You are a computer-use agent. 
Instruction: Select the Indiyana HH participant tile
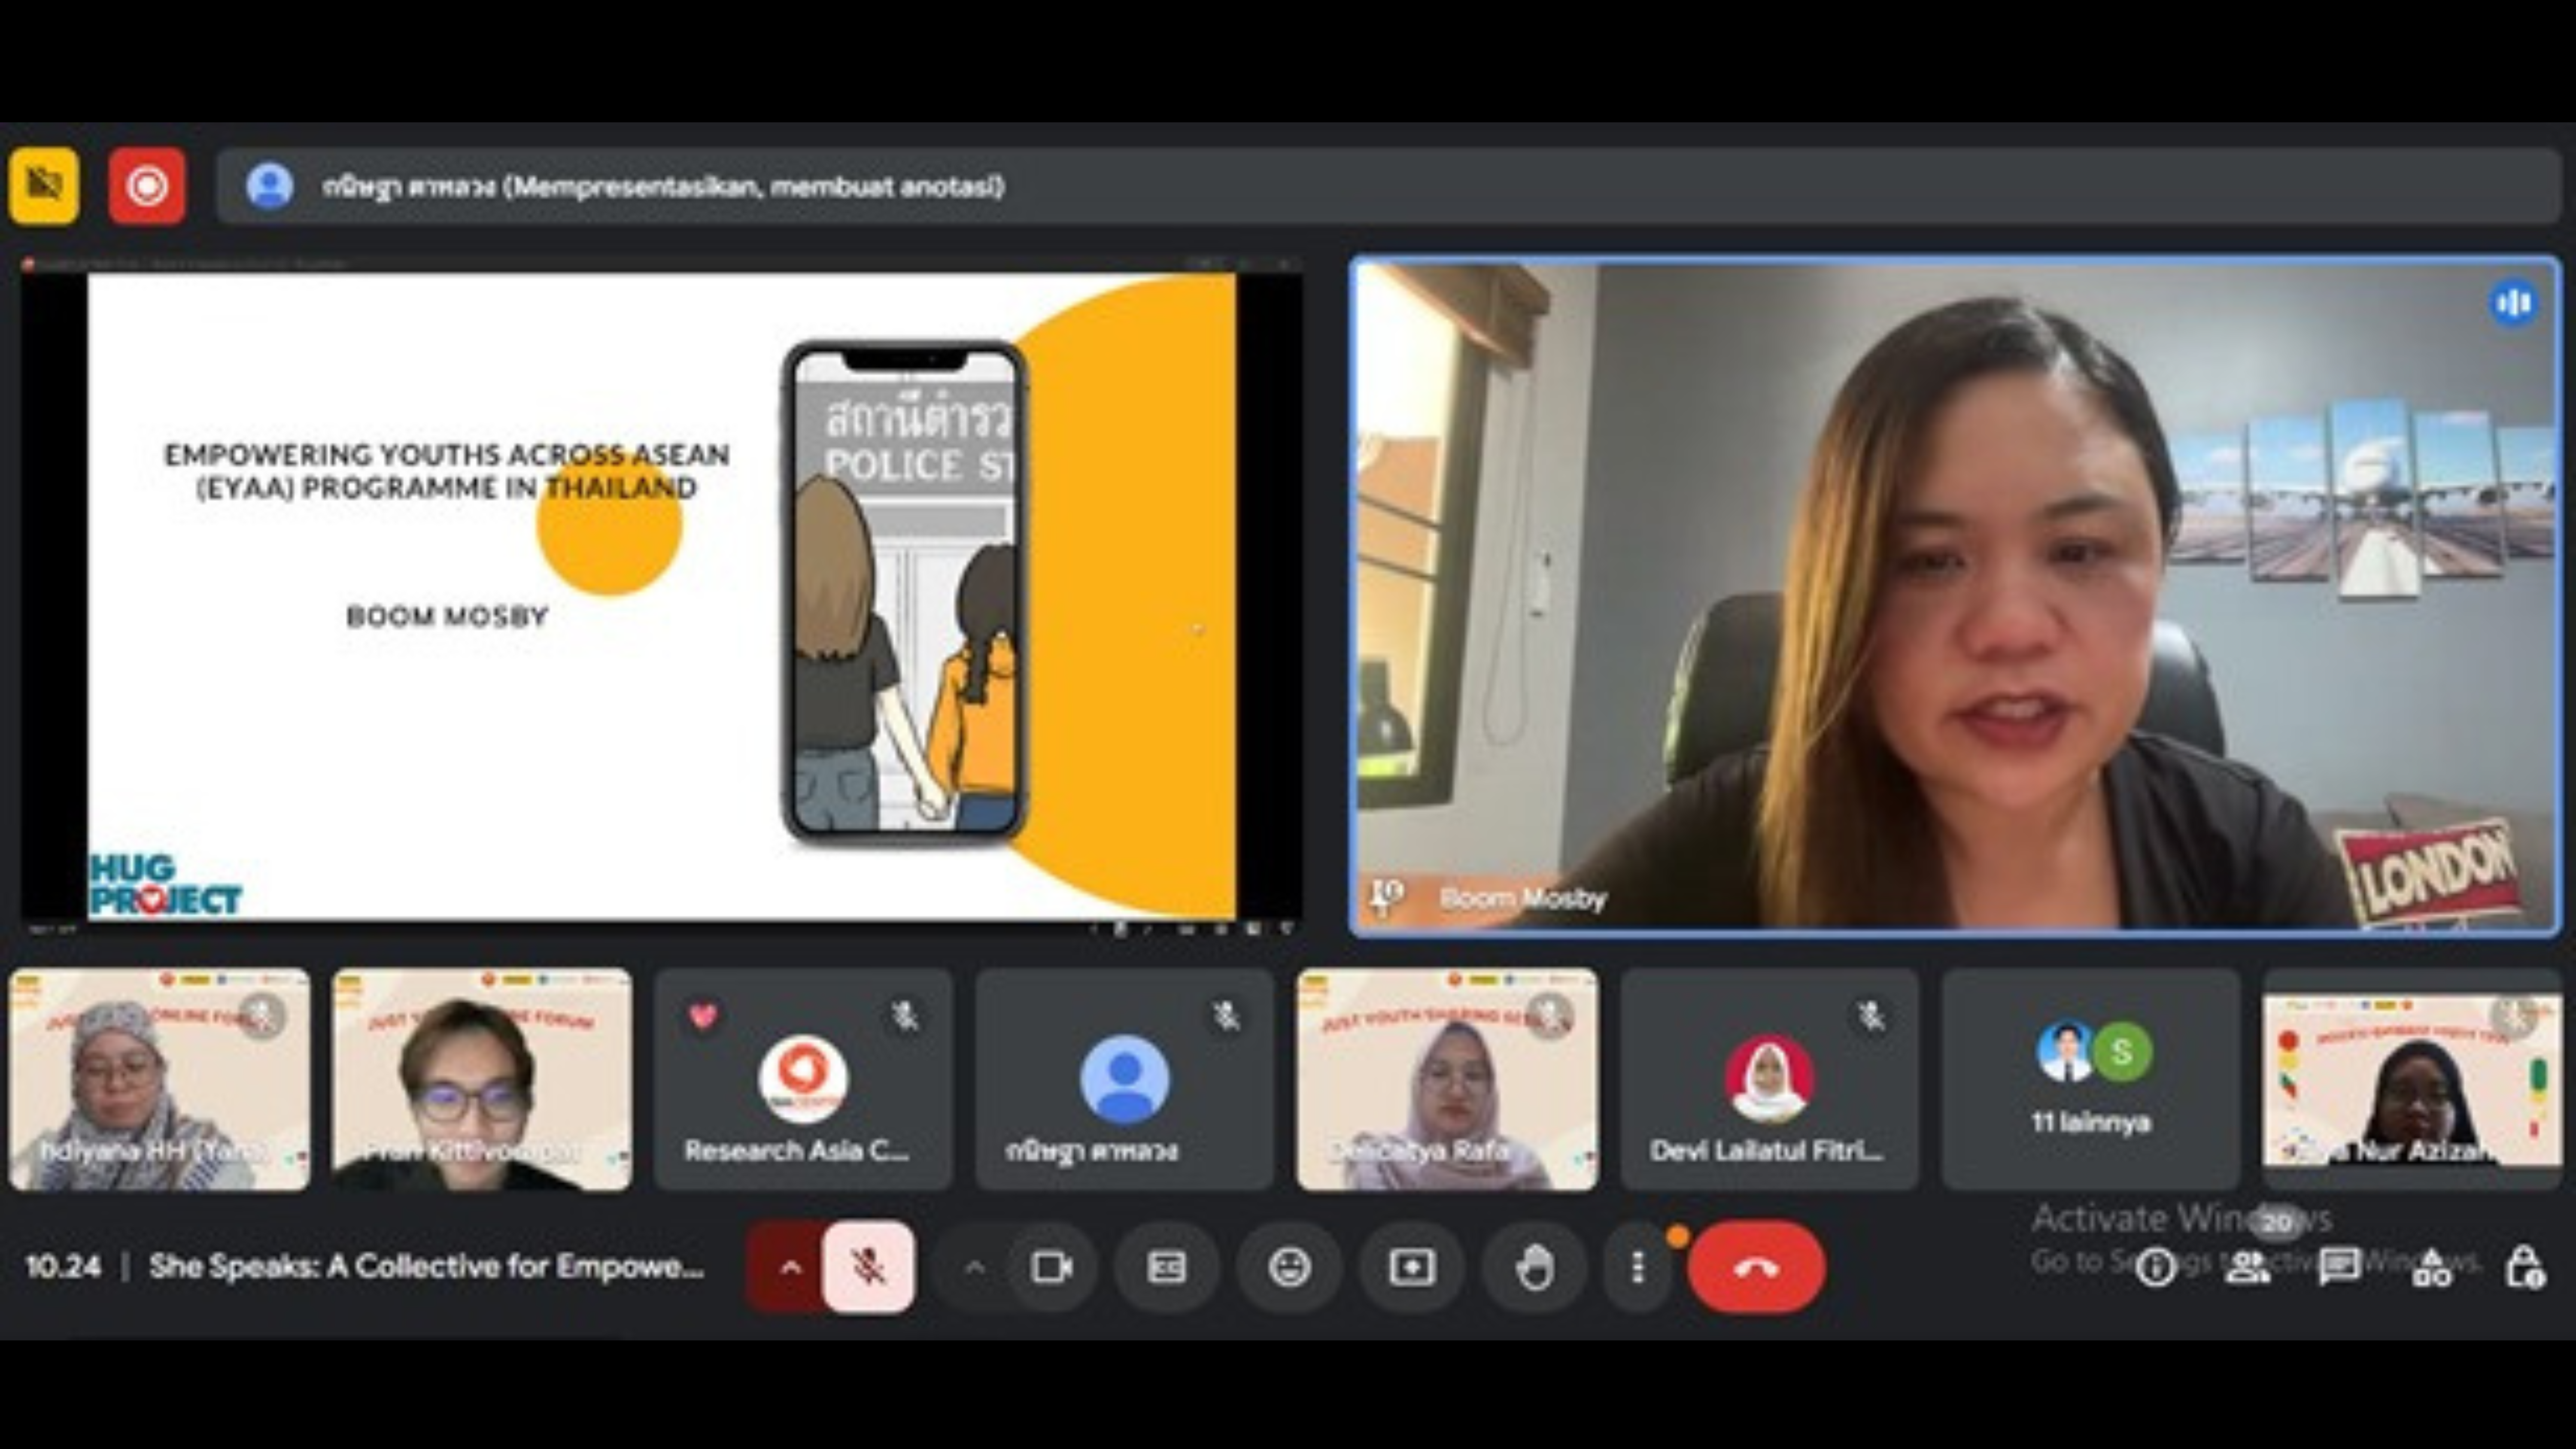[160, 1079]
